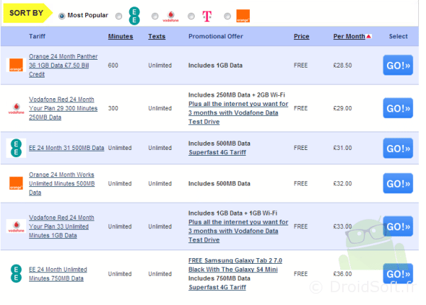This screenshot has width=426, height=305.
Task: Open Vodafone Red Your Plan 33 tariff link
Action: (61, 226)
